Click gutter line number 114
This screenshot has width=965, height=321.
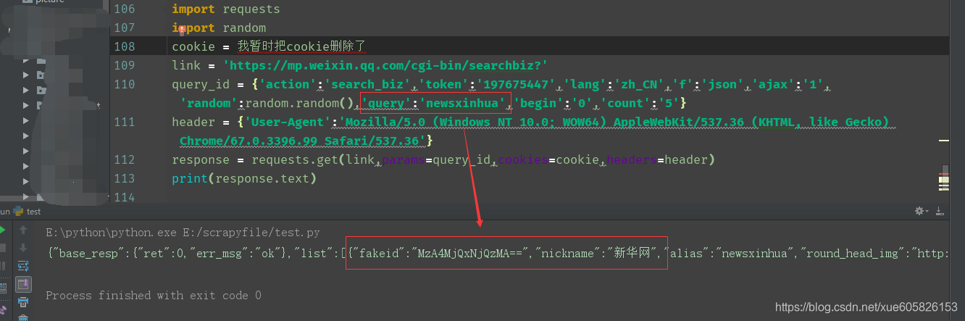(x=125, y=197)
